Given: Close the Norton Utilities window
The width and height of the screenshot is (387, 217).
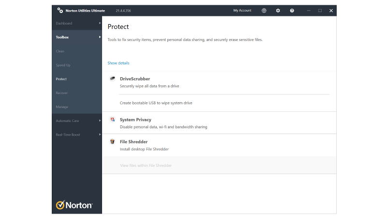Looking at the screenshot, I should (x=331, y=11).
